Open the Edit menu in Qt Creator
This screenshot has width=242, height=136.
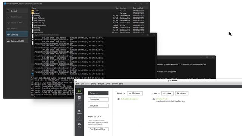(x=82, y=84)
